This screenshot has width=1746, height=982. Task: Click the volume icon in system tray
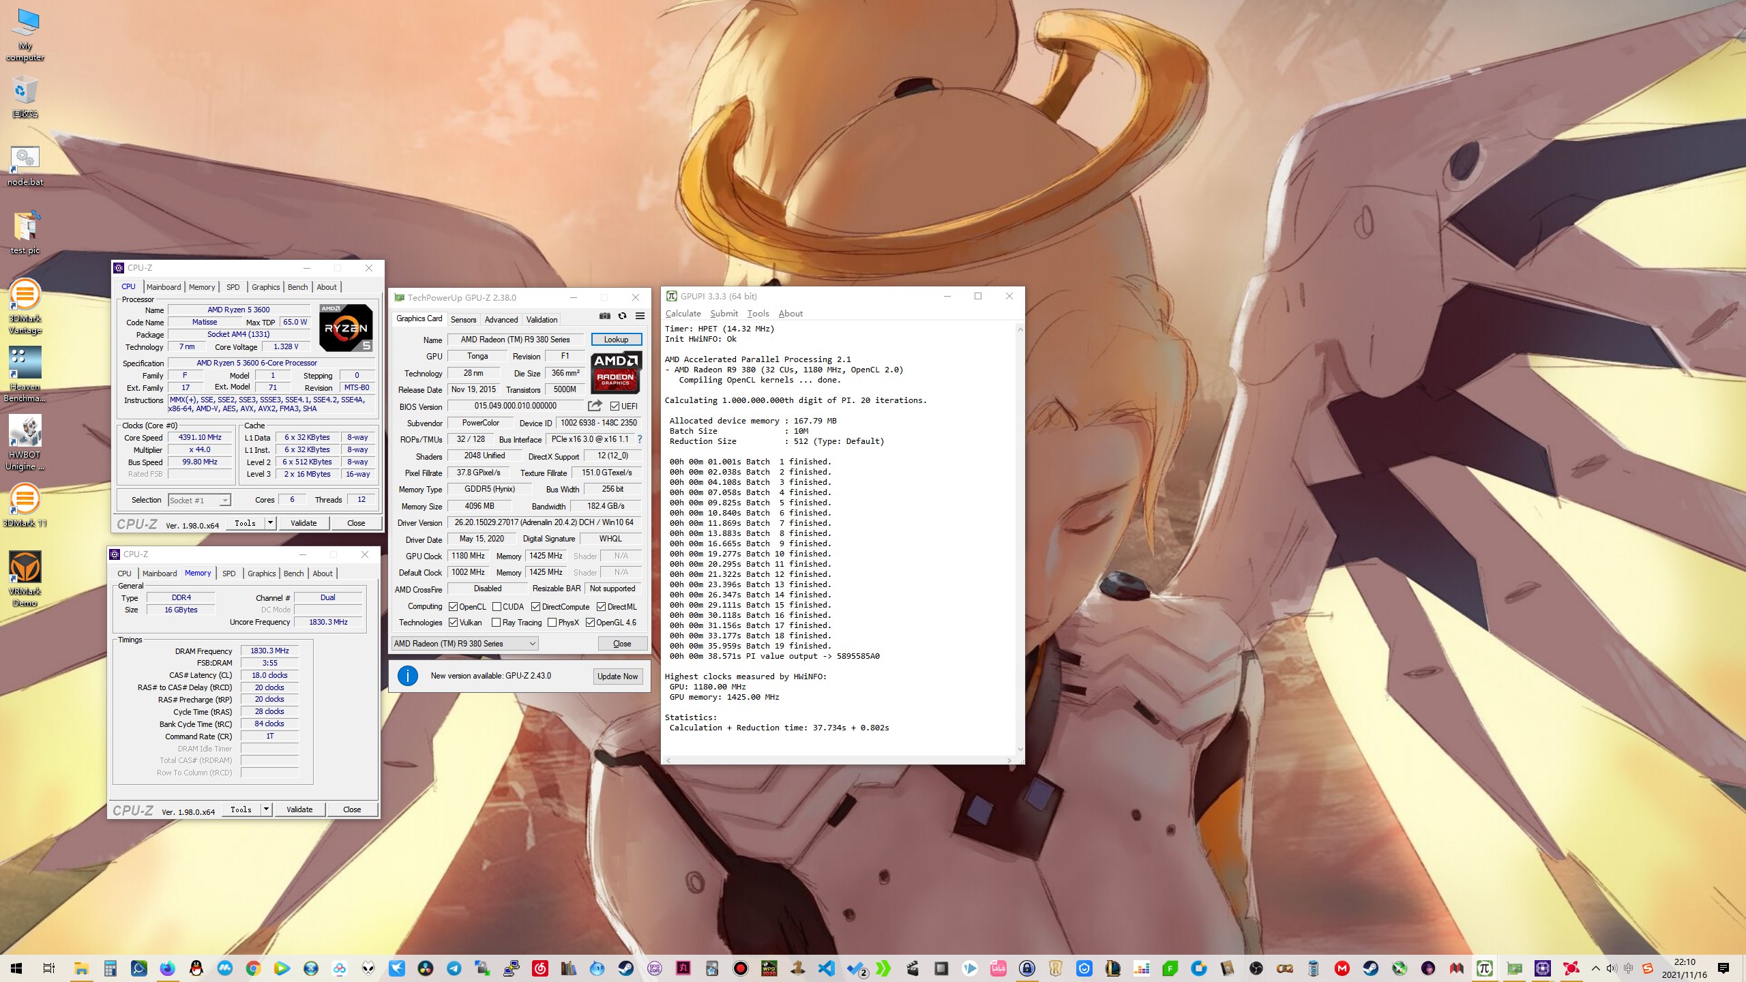pyautogui.click(x=1612, y=968)
